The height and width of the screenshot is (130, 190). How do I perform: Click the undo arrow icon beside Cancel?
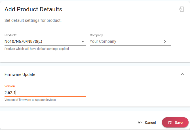[x=140, y=123]
